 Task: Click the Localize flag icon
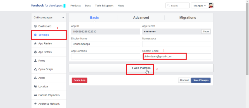click(x=35, y=86)
